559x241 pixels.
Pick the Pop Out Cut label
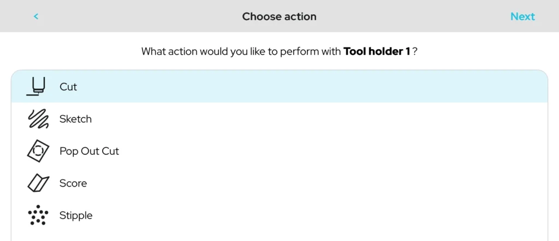[89, 151]
